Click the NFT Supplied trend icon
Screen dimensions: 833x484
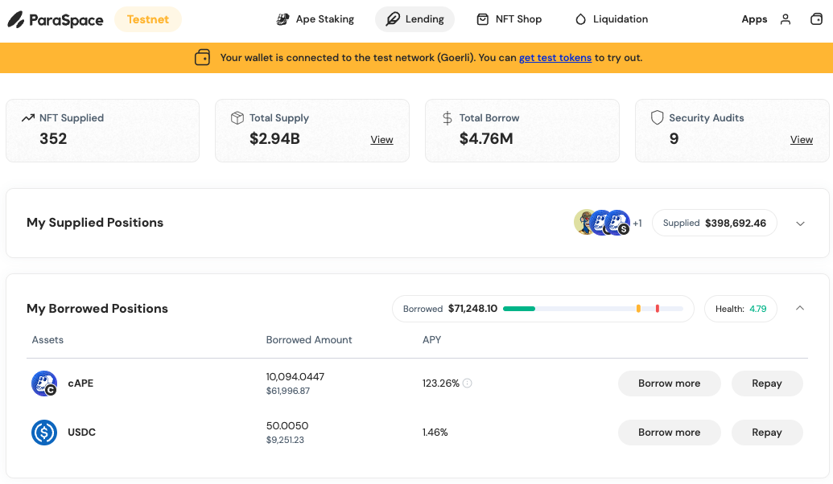click(28, 118)
